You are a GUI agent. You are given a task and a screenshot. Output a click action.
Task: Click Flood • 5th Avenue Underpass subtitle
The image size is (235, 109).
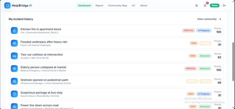(x=36, y=45)
